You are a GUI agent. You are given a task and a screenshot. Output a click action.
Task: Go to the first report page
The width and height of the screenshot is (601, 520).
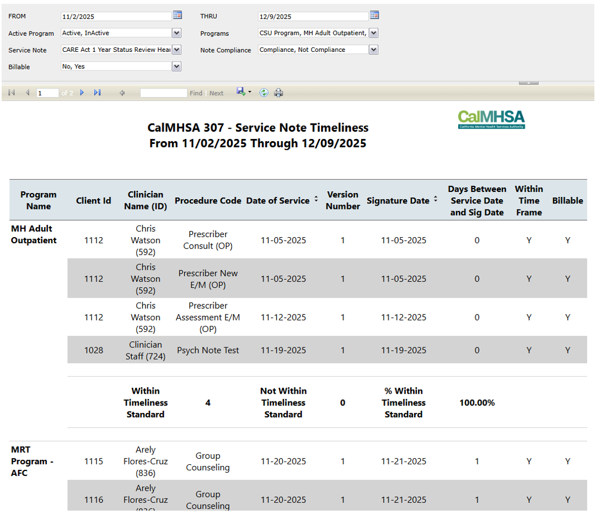click(x=12, y=93)
